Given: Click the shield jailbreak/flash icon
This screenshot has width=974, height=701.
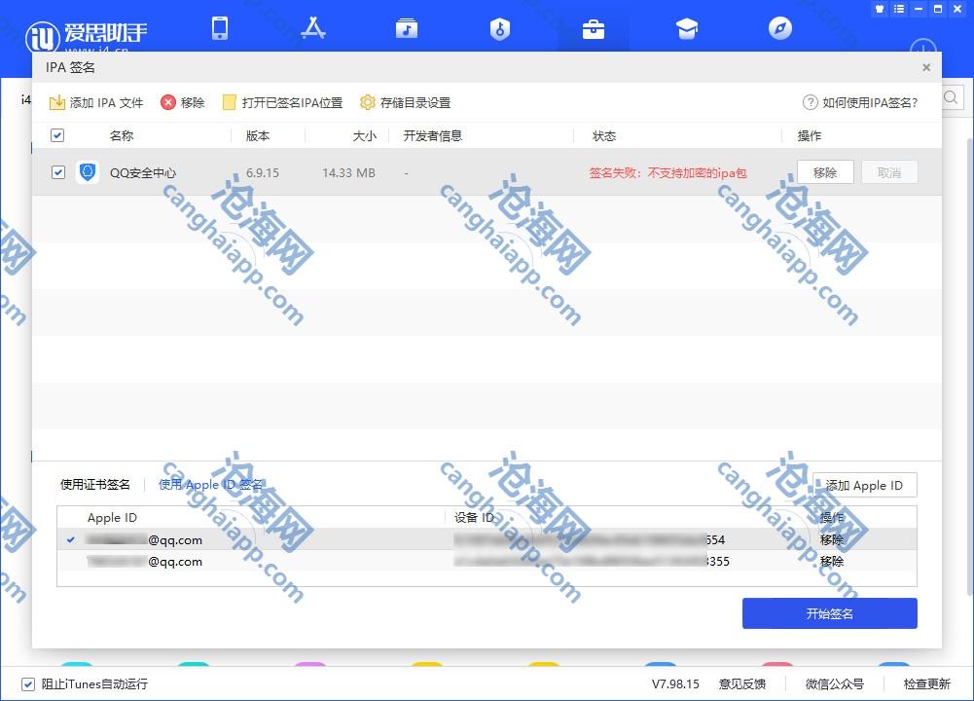Looking at the screenshot, I should 499,29.
